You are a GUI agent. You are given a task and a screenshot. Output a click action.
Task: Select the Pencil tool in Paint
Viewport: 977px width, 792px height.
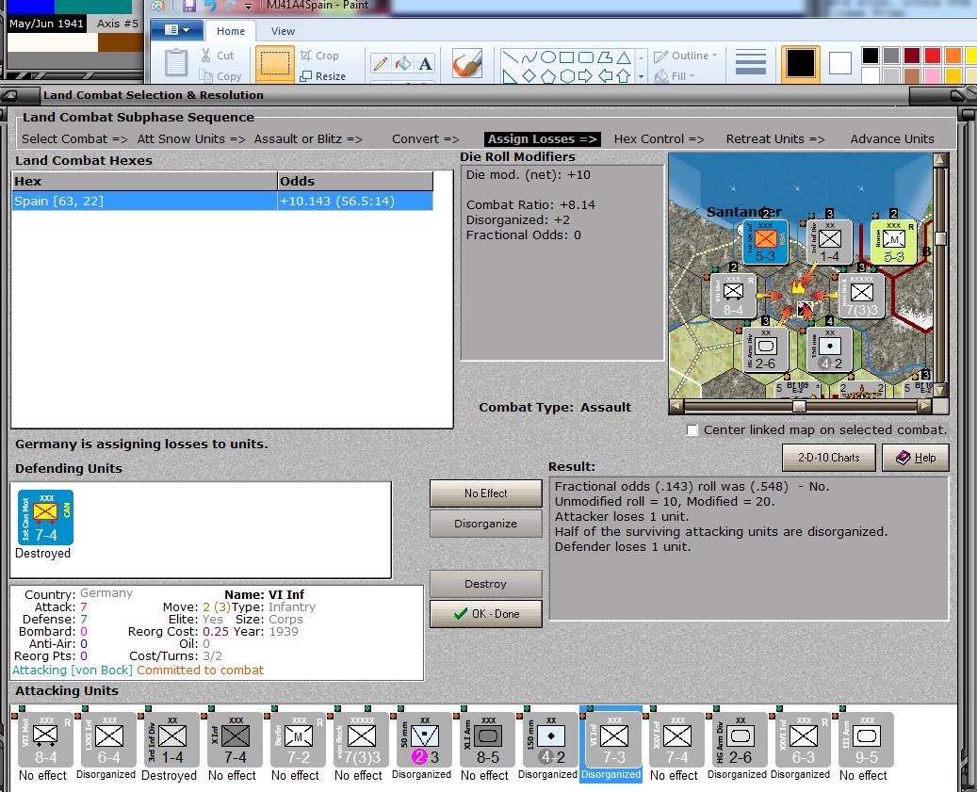380,63
